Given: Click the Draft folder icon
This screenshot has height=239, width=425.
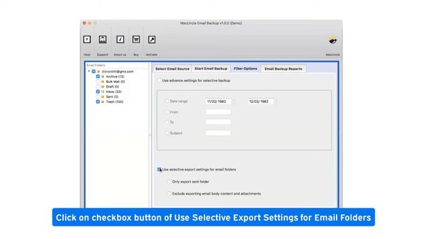Looking at the screenshot, I should [x=103, y=87].
